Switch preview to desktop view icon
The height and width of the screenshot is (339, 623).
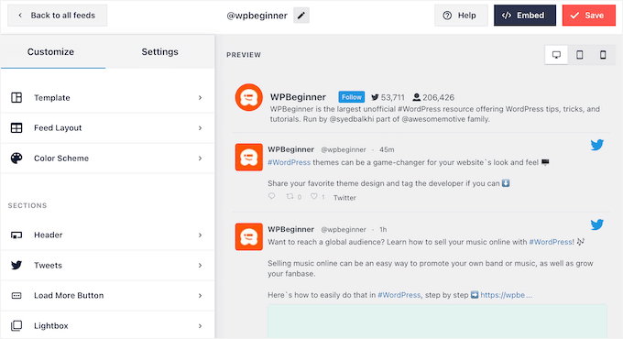[x=556, y=55]
